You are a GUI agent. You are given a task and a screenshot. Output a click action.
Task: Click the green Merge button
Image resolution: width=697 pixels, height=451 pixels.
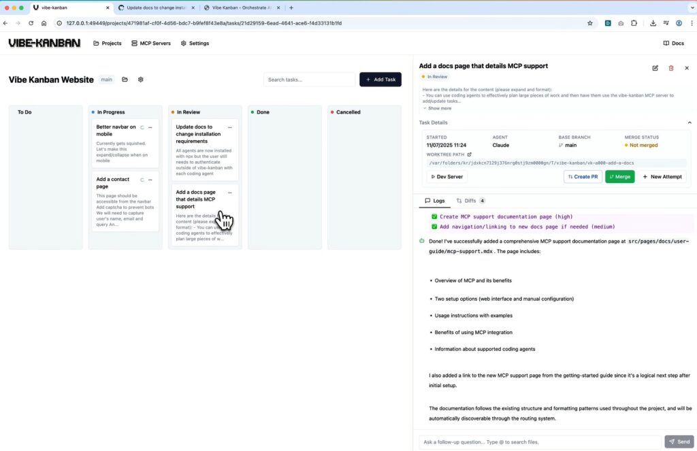point(619,177)
